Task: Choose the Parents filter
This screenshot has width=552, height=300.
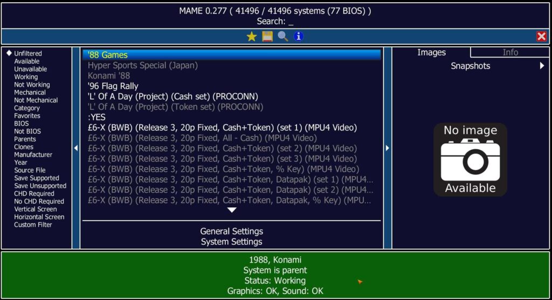Action: pyautogui.click(x=25, y=139)
